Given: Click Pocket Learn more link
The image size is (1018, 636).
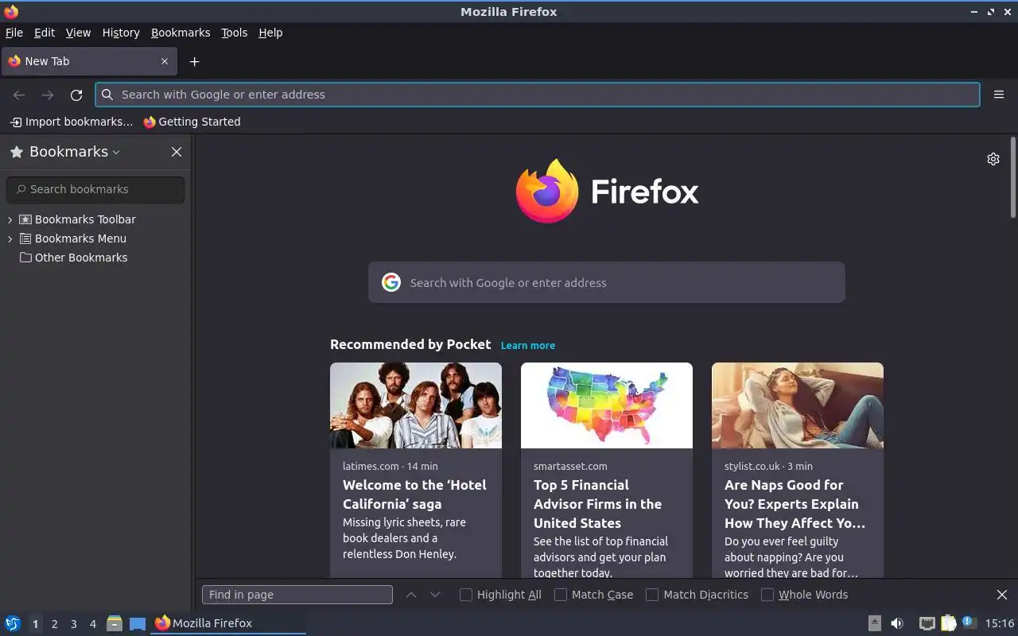Looking at the screenshot, I should 528,345.
